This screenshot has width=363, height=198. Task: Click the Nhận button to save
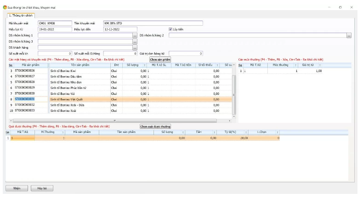point(17,188)
